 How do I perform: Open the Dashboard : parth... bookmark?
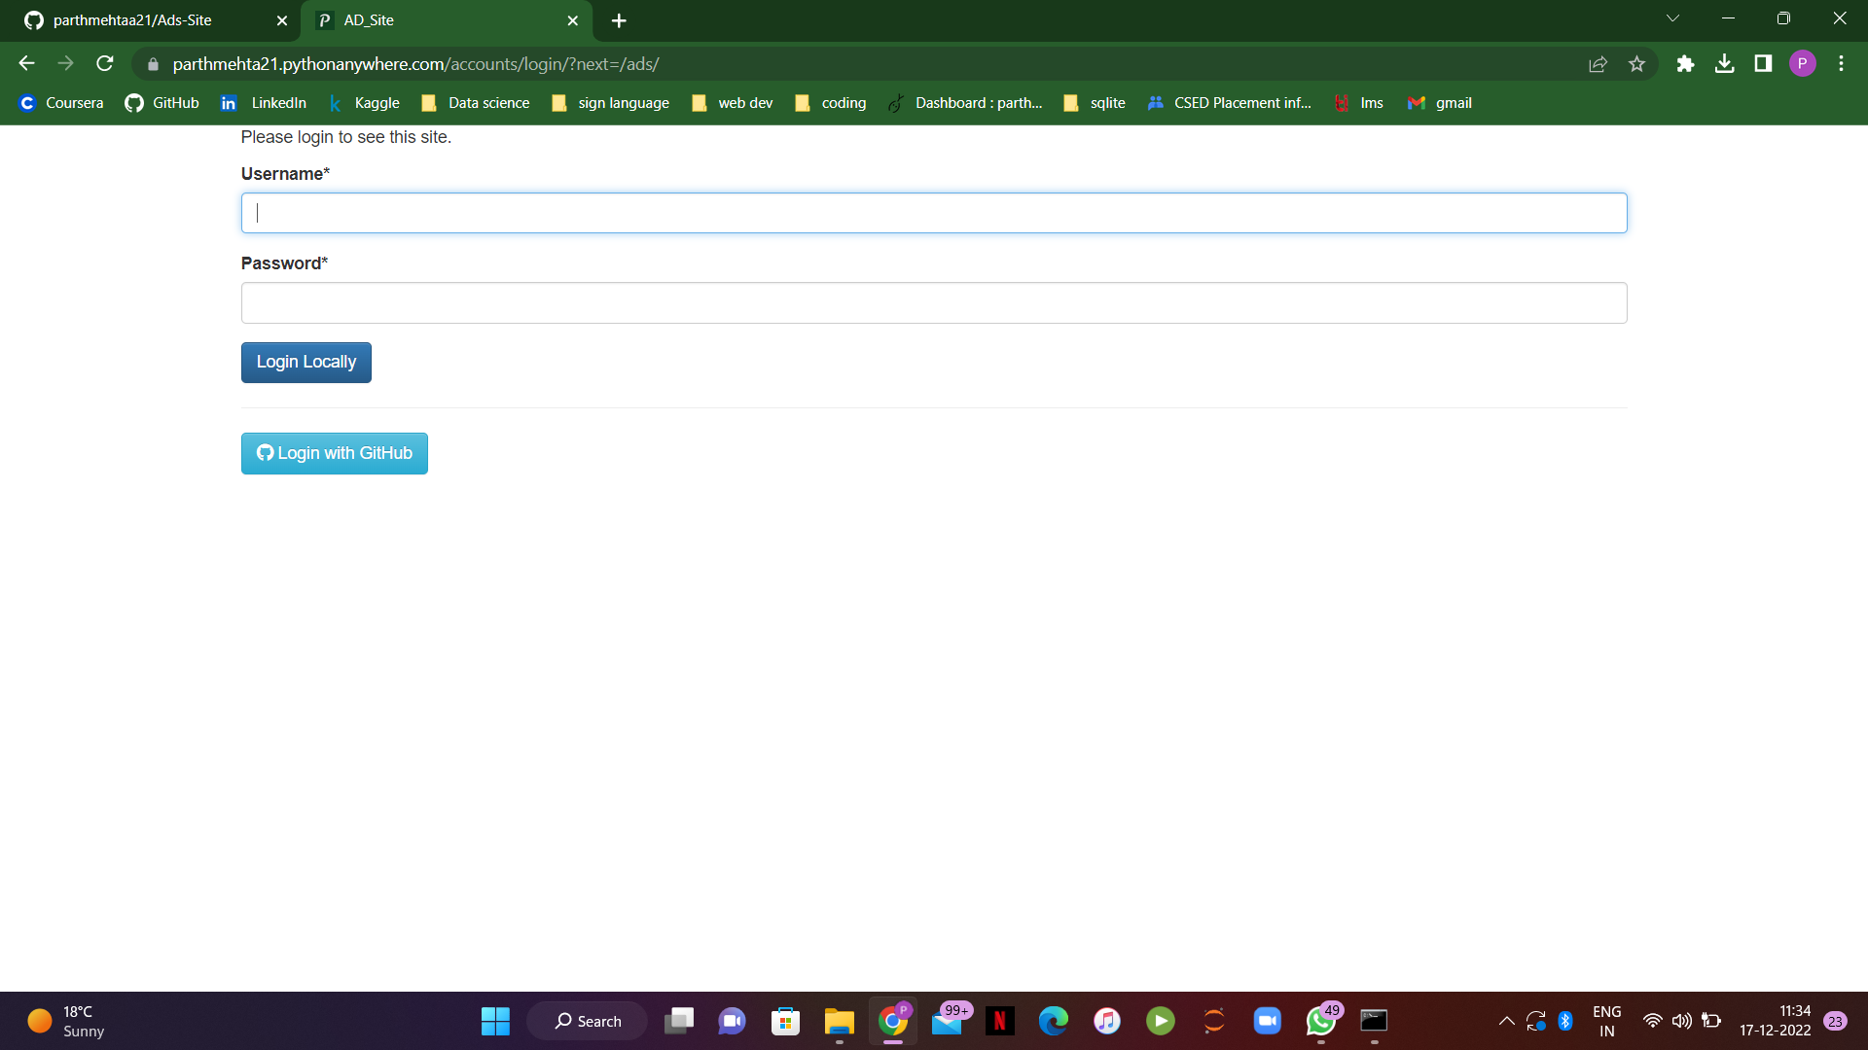tap(965, 103)
